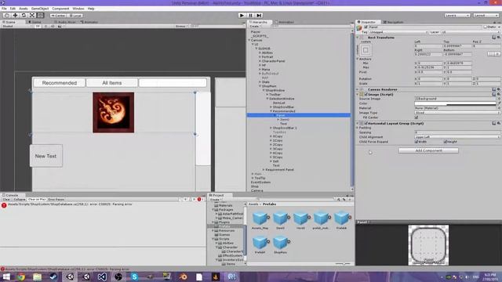Adjust the Project icon size slider
502x282 pixels.
tap(343, 264)
